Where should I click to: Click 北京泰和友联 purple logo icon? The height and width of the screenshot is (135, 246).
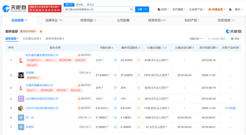21,99
